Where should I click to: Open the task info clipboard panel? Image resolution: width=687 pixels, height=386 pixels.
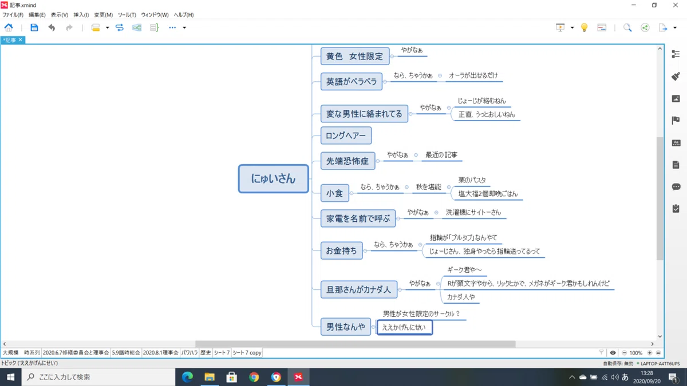676,209
